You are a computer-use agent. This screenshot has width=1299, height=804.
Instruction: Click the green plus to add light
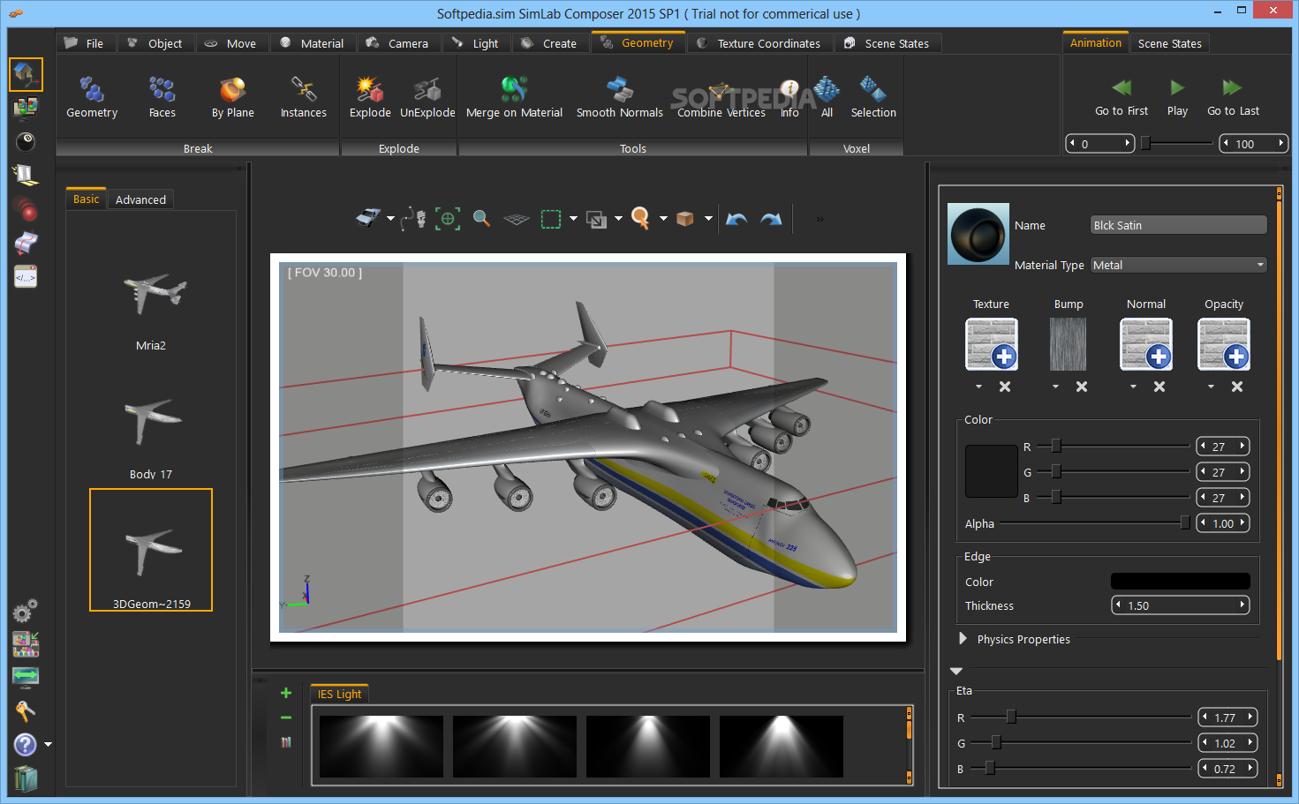[286, 693]
